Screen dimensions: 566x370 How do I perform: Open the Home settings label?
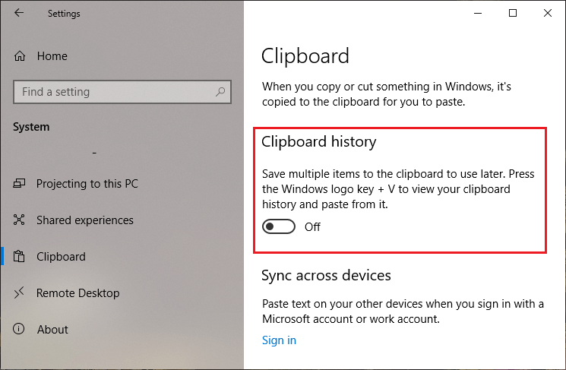(52, 56)
